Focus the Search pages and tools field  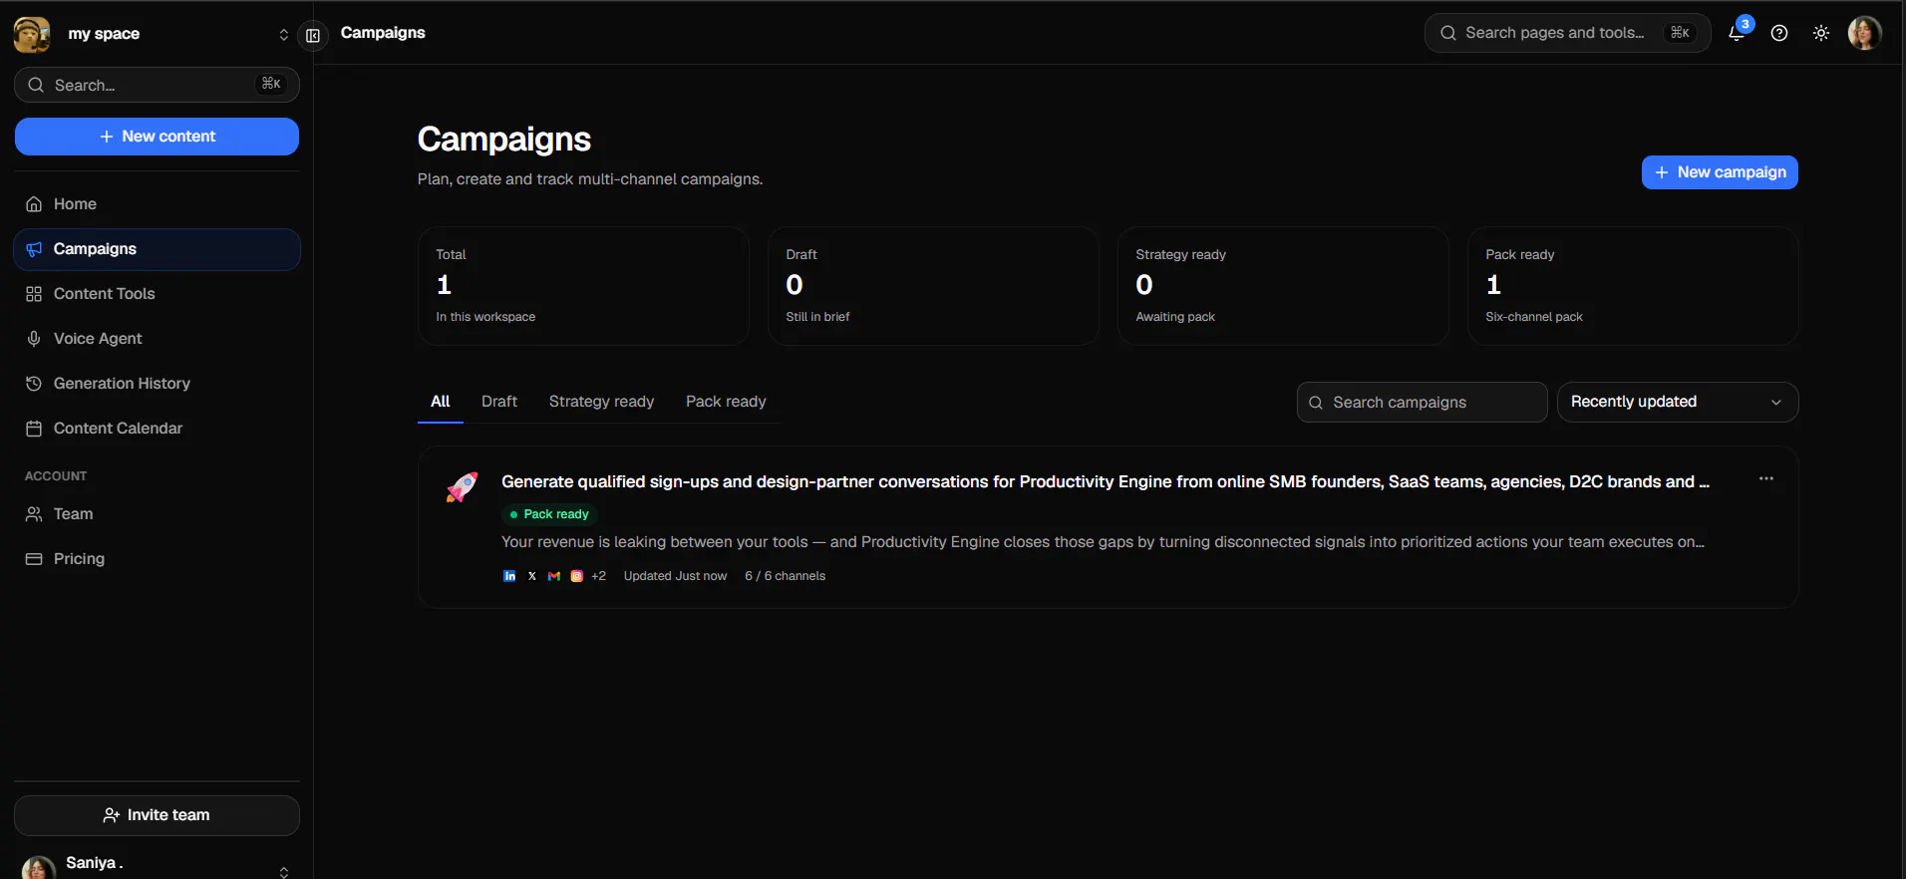[x=1567, y=33]
